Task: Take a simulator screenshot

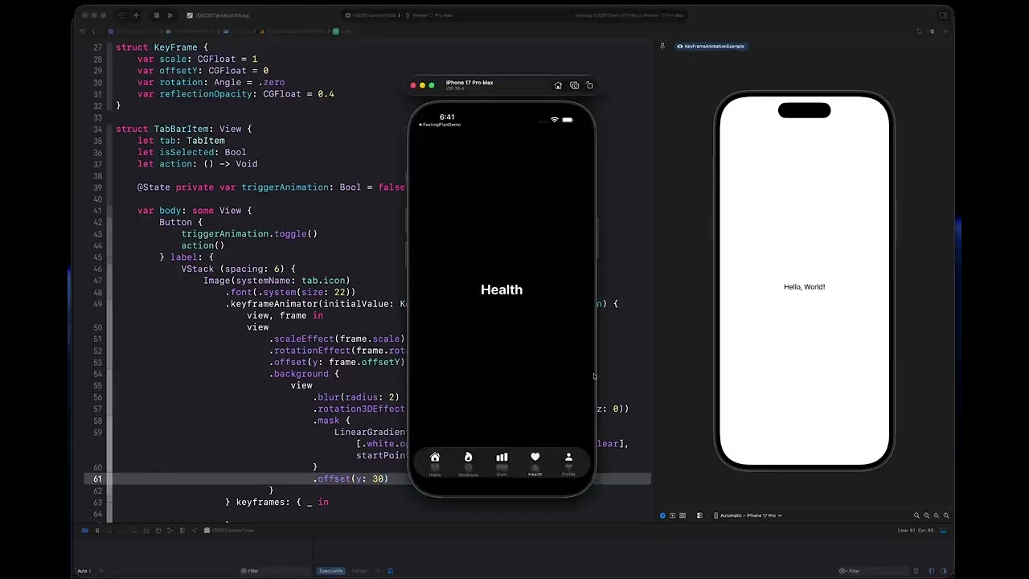Action: click(x=574, y=85)
